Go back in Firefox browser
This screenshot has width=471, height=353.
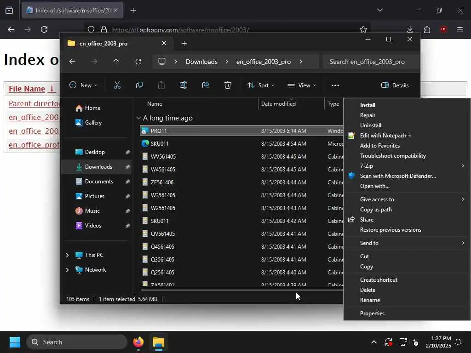(x=11, y=29)
